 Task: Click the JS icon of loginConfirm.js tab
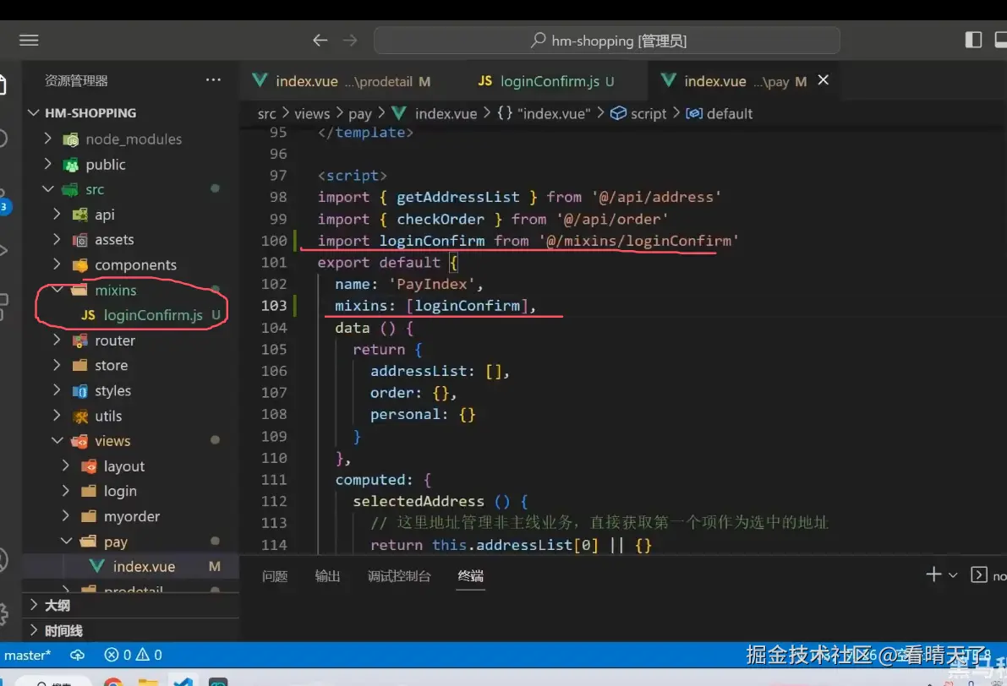pos(484,81)
